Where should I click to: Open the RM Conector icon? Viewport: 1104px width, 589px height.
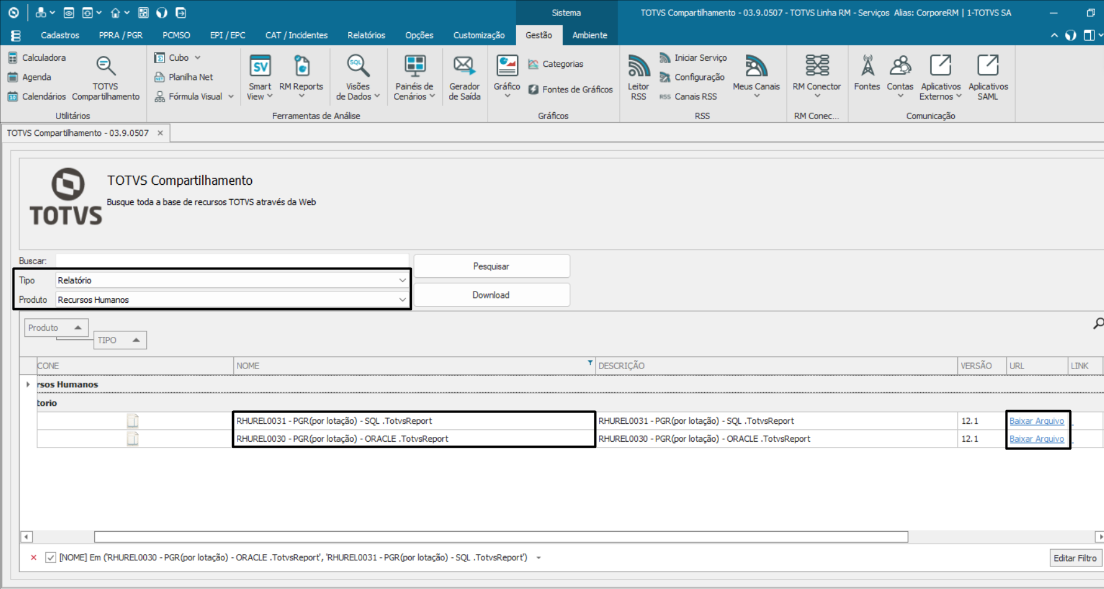pyautogui.click(x=816, y=77)
